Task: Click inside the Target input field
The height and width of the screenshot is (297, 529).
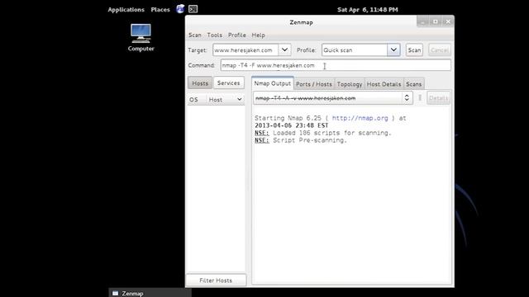Action: point(245,50)
